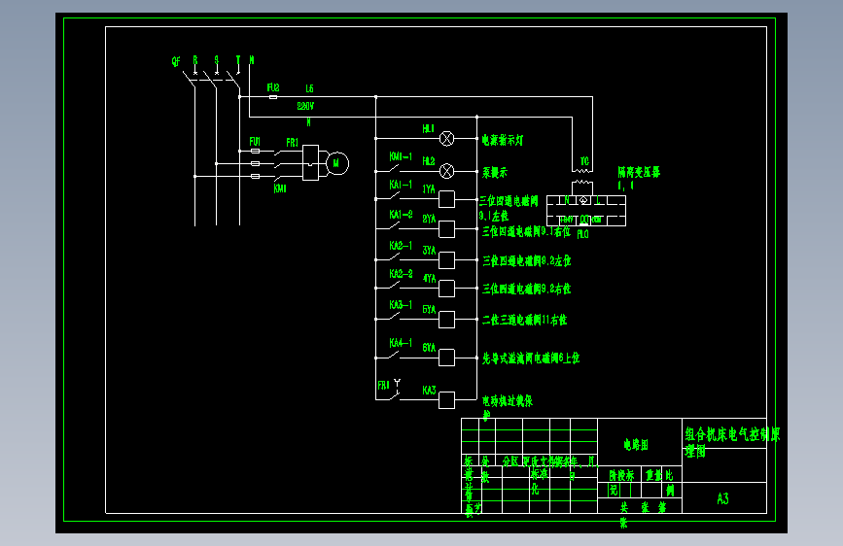Click the '三位四通电磁阀9.1右位' text
843x546 pixels.
tap(526, 231)
